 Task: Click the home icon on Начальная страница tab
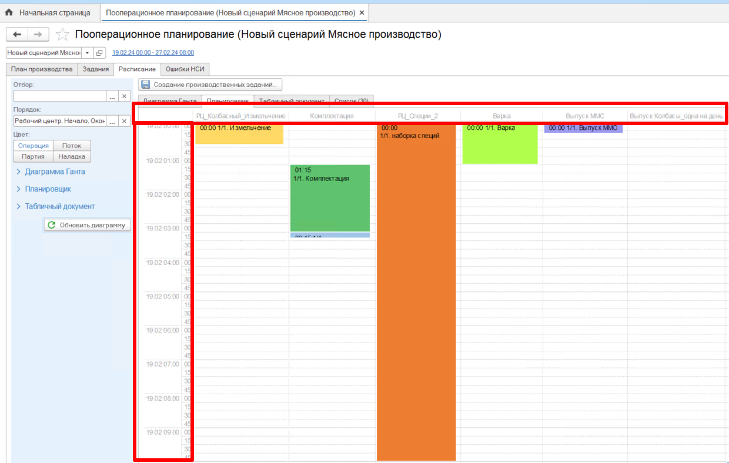click(x=9, y=12)
